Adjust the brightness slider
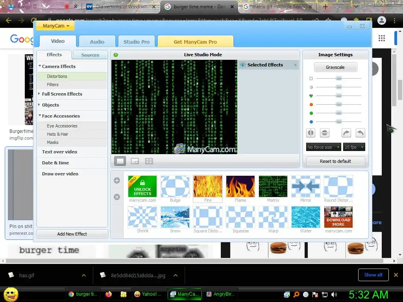 pyautogui.click(x=339, y=78)
